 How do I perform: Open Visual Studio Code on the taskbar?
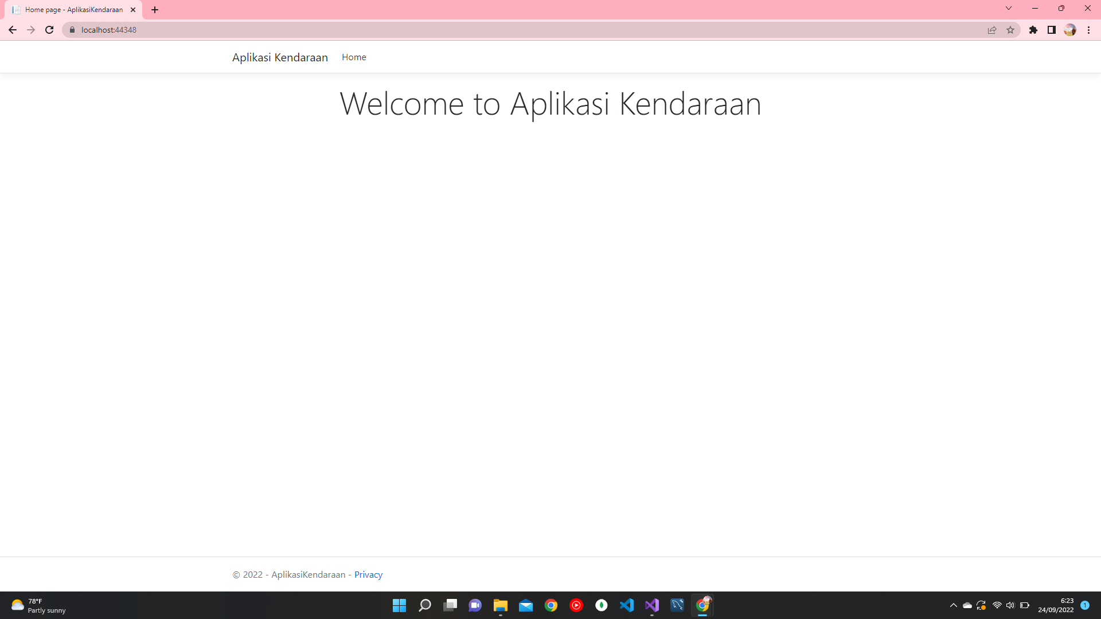tap(627, 605)
